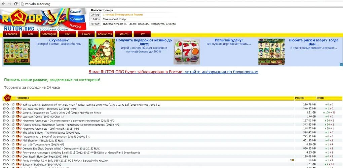343x168 pixels.
Task: Open the Главная menu tab
Action: (11, 34)
